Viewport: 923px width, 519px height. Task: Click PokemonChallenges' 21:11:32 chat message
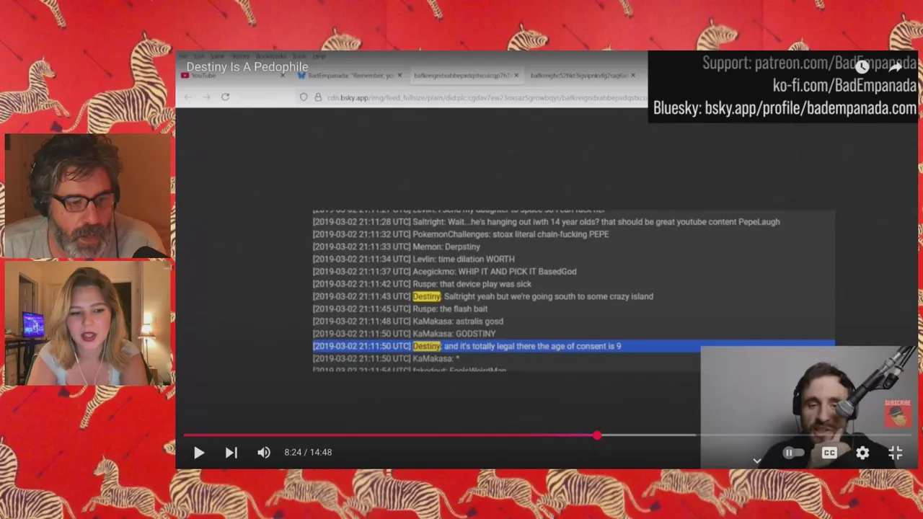(461, 234)
